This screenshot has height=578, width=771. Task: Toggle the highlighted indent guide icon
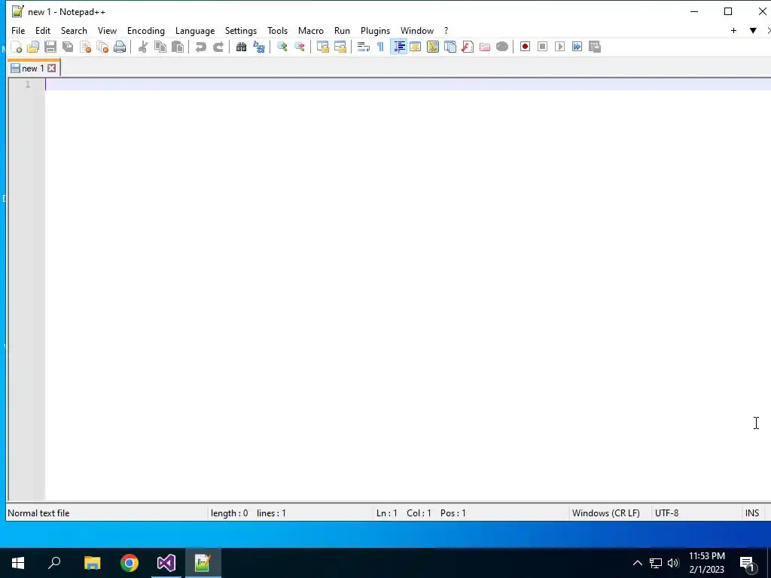coord(399,47)
